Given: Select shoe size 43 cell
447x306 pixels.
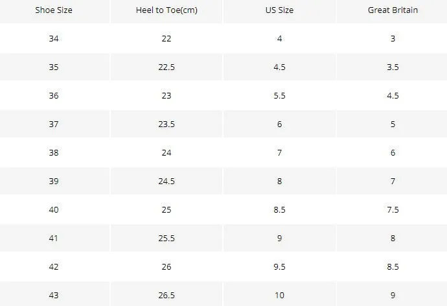Looking at the screenshot, I should pos(54,295).
